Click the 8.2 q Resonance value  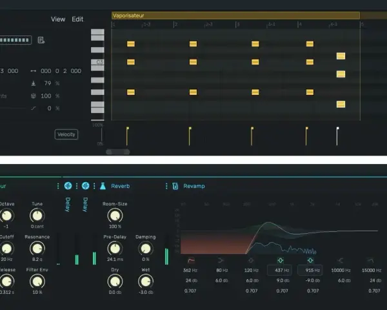click(x=37, y=260)
